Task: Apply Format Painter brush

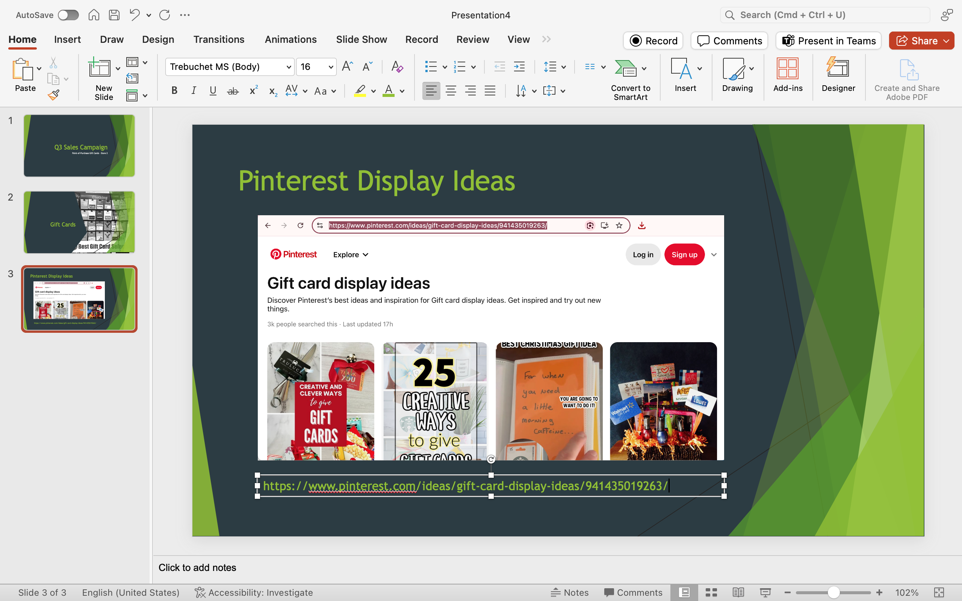Action: [53, 95]
